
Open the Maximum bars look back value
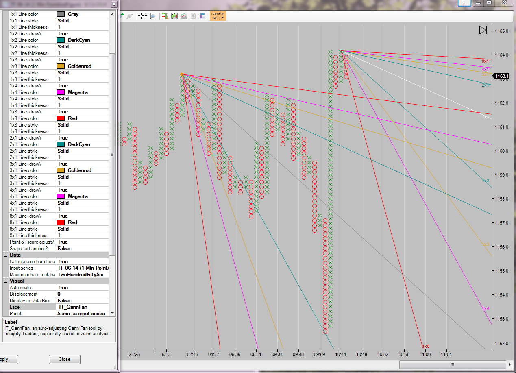pos(82,275)
